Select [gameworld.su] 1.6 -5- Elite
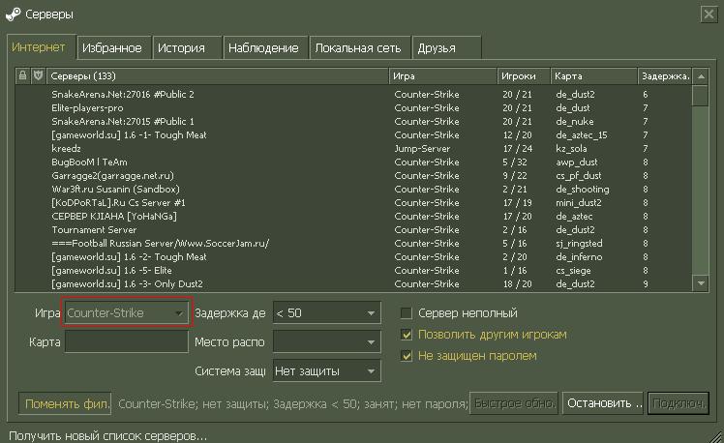724x443 pixels. [x=353, y=271]
